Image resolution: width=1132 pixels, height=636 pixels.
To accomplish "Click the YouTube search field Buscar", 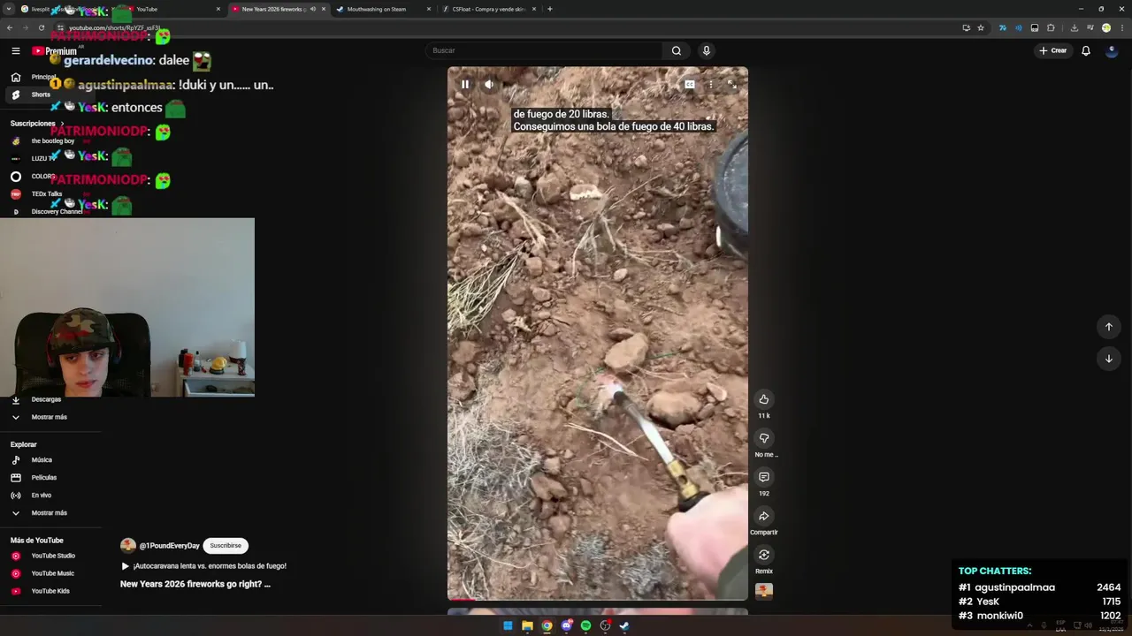I will click(x=544, y=50).
